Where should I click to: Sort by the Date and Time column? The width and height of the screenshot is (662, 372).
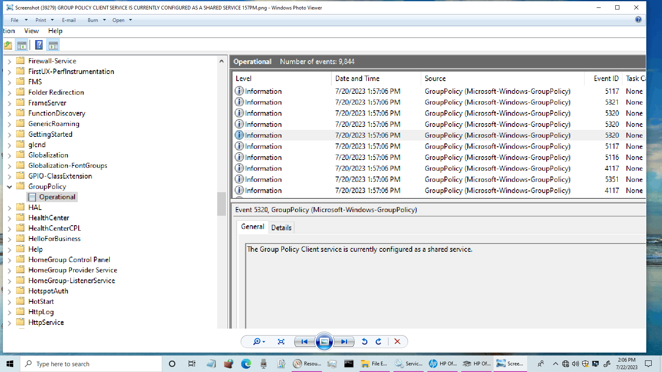point(376,79)
